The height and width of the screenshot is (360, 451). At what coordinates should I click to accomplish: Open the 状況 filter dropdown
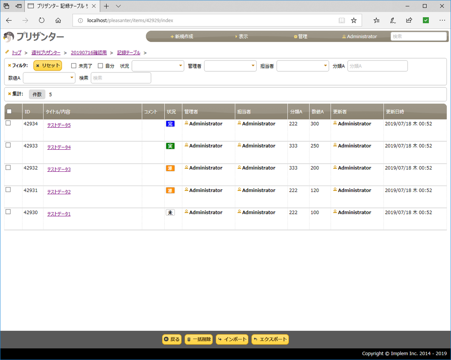pos(157,66)
